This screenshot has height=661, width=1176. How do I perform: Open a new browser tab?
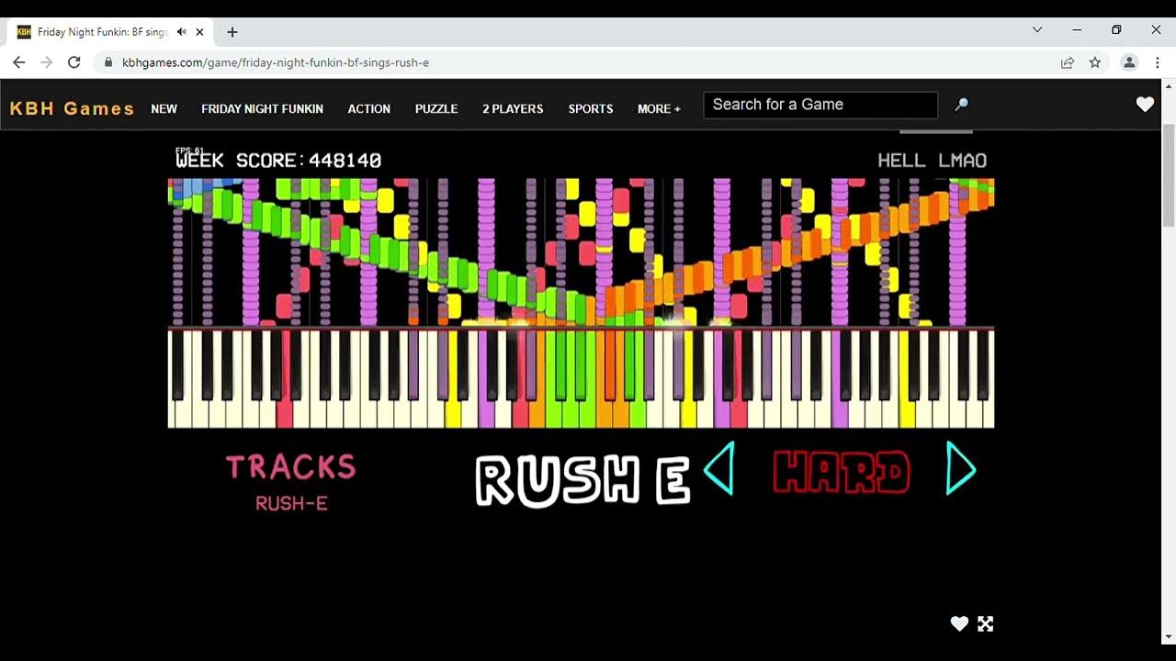(x=232, y=31)
